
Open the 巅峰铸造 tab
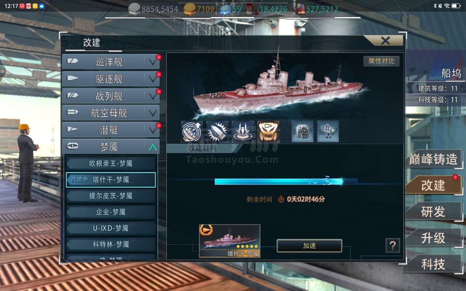pyautogui.click(x=433, y=159)
